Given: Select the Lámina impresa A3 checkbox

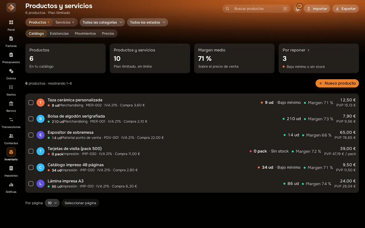Looking at the screenshot, I should (31, 184).
